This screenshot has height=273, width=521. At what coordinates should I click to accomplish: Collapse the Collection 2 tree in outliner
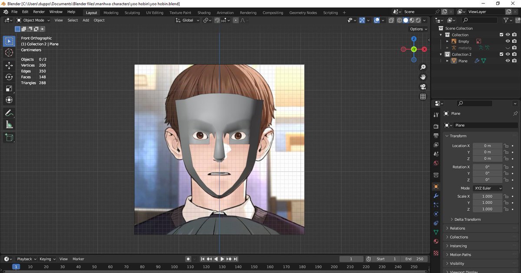click(441, 54)
